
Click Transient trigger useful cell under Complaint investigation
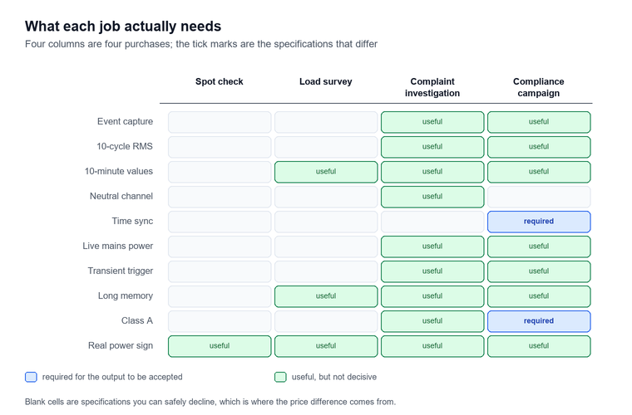pos(432,271)
